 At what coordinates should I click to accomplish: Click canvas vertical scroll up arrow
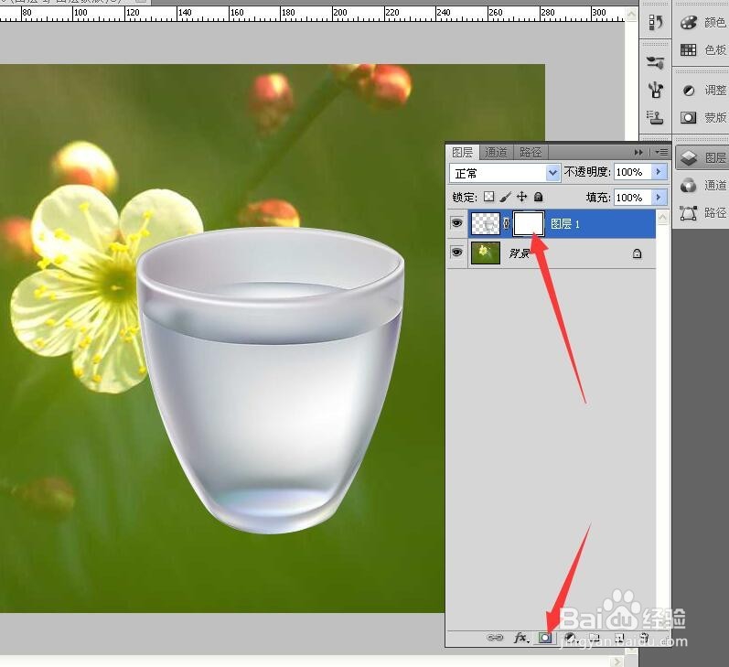pyautogui.click(x=631, y=15)
